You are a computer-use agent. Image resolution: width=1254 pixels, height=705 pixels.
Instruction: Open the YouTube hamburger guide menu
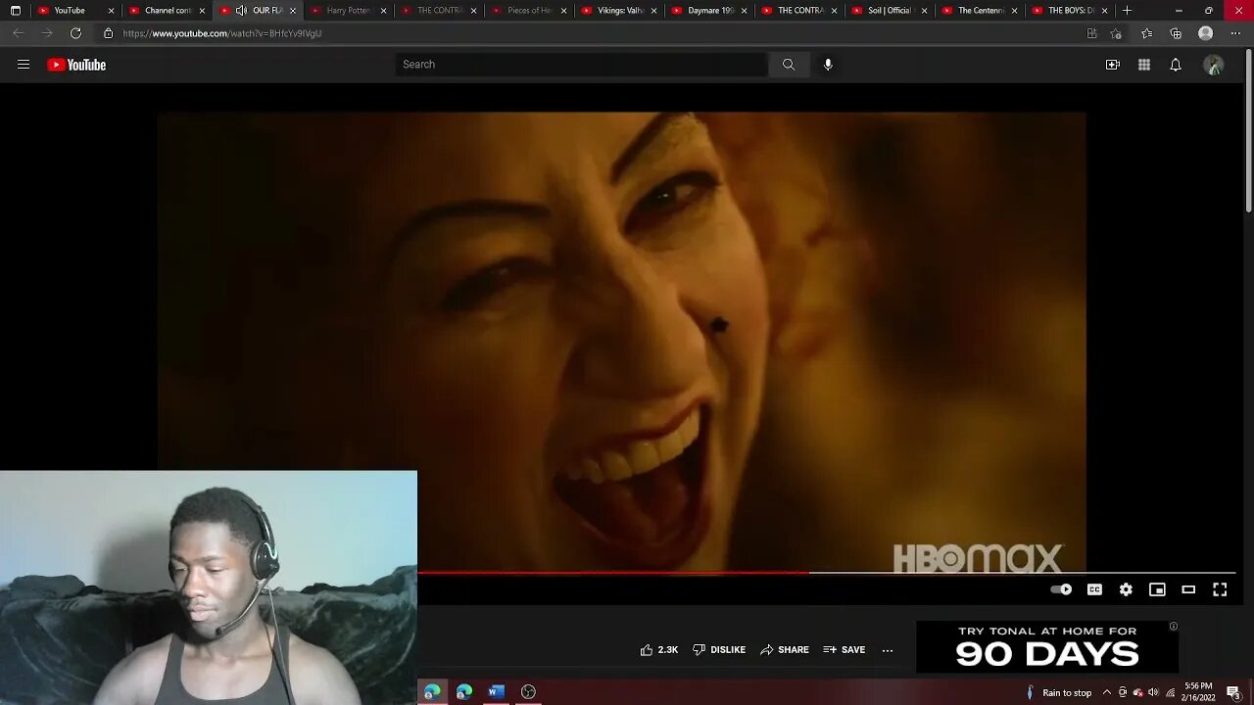pyautogui.click(x=24, y=65)
